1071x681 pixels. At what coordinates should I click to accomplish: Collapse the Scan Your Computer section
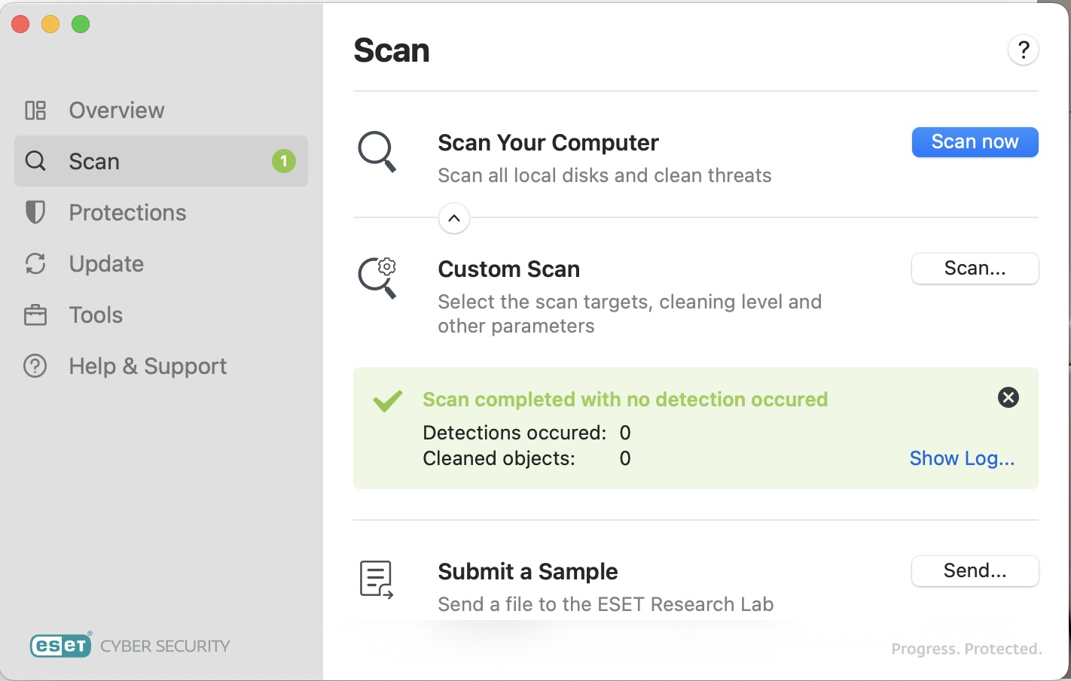(x=453, y=218)
